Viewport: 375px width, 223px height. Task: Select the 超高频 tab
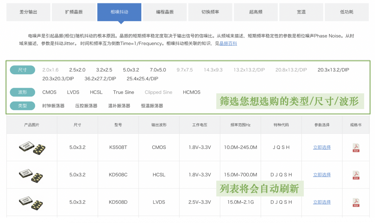(256, 12)
